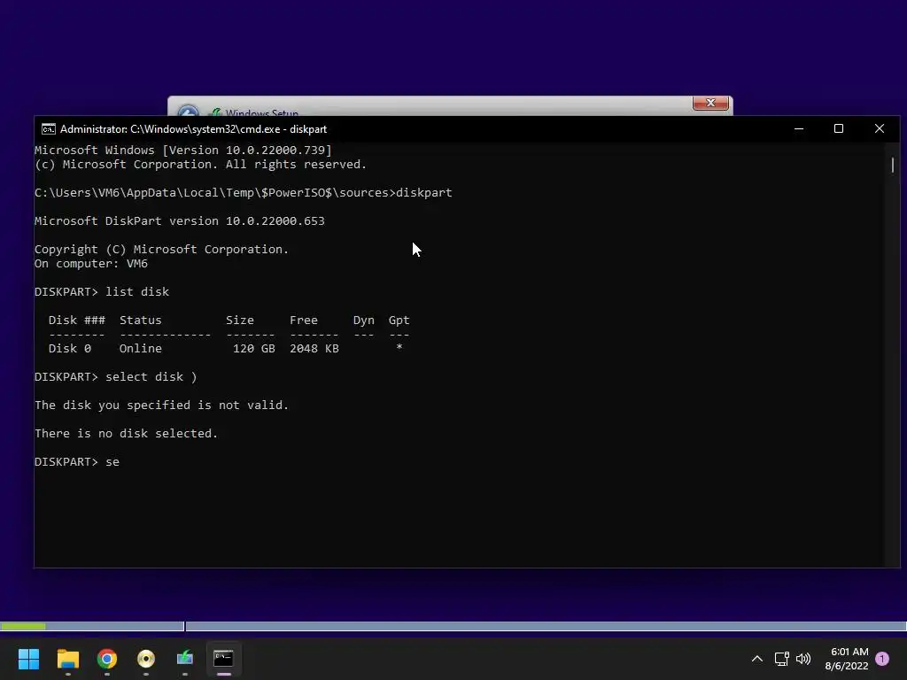Click 'There is no disk selected.' message
907x680 pixels.
[x=126, y=434]
